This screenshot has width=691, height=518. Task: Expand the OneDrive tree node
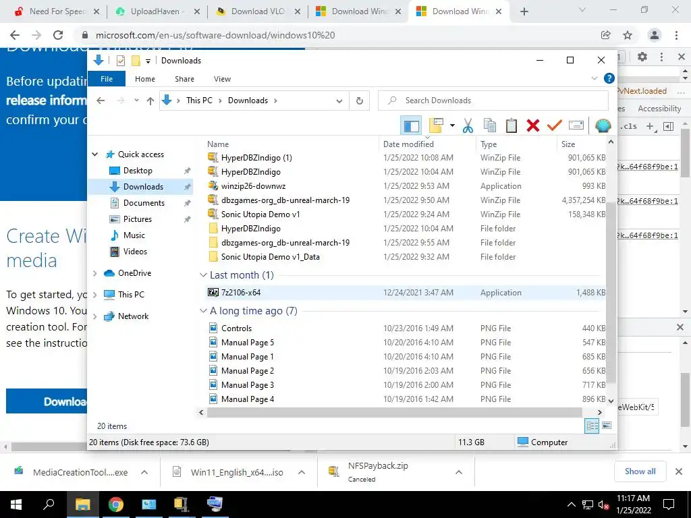[x=94, y=274]
